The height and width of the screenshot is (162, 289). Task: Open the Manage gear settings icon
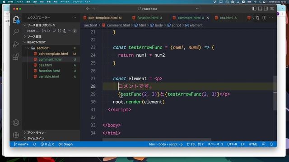click(x=16, y=135)
